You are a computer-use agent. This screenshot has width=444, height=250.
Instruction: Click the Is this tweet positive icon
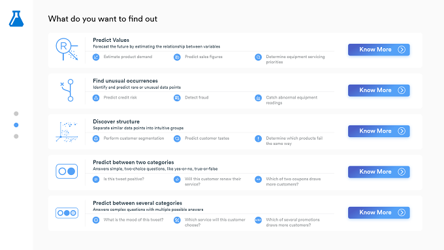pyautogui.click(x=96, y=180)
